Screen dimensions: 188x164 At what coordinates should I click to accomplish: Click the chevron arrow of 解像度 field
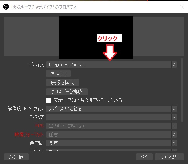174,117
